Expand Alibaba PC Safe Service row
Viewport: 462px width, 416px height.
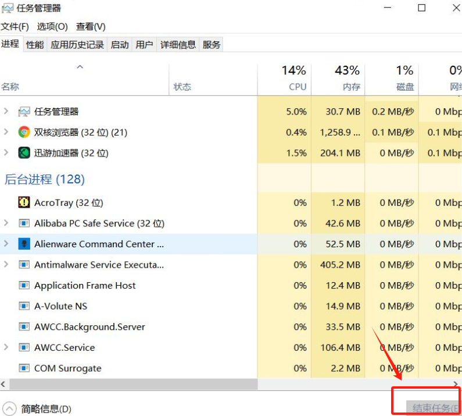(x=6, y=223)
